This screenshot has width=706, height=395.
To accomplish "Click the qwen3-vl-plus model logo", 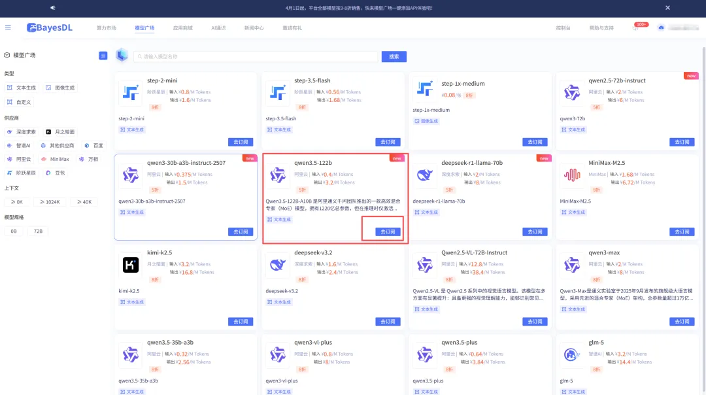I will tap(277, 355).
